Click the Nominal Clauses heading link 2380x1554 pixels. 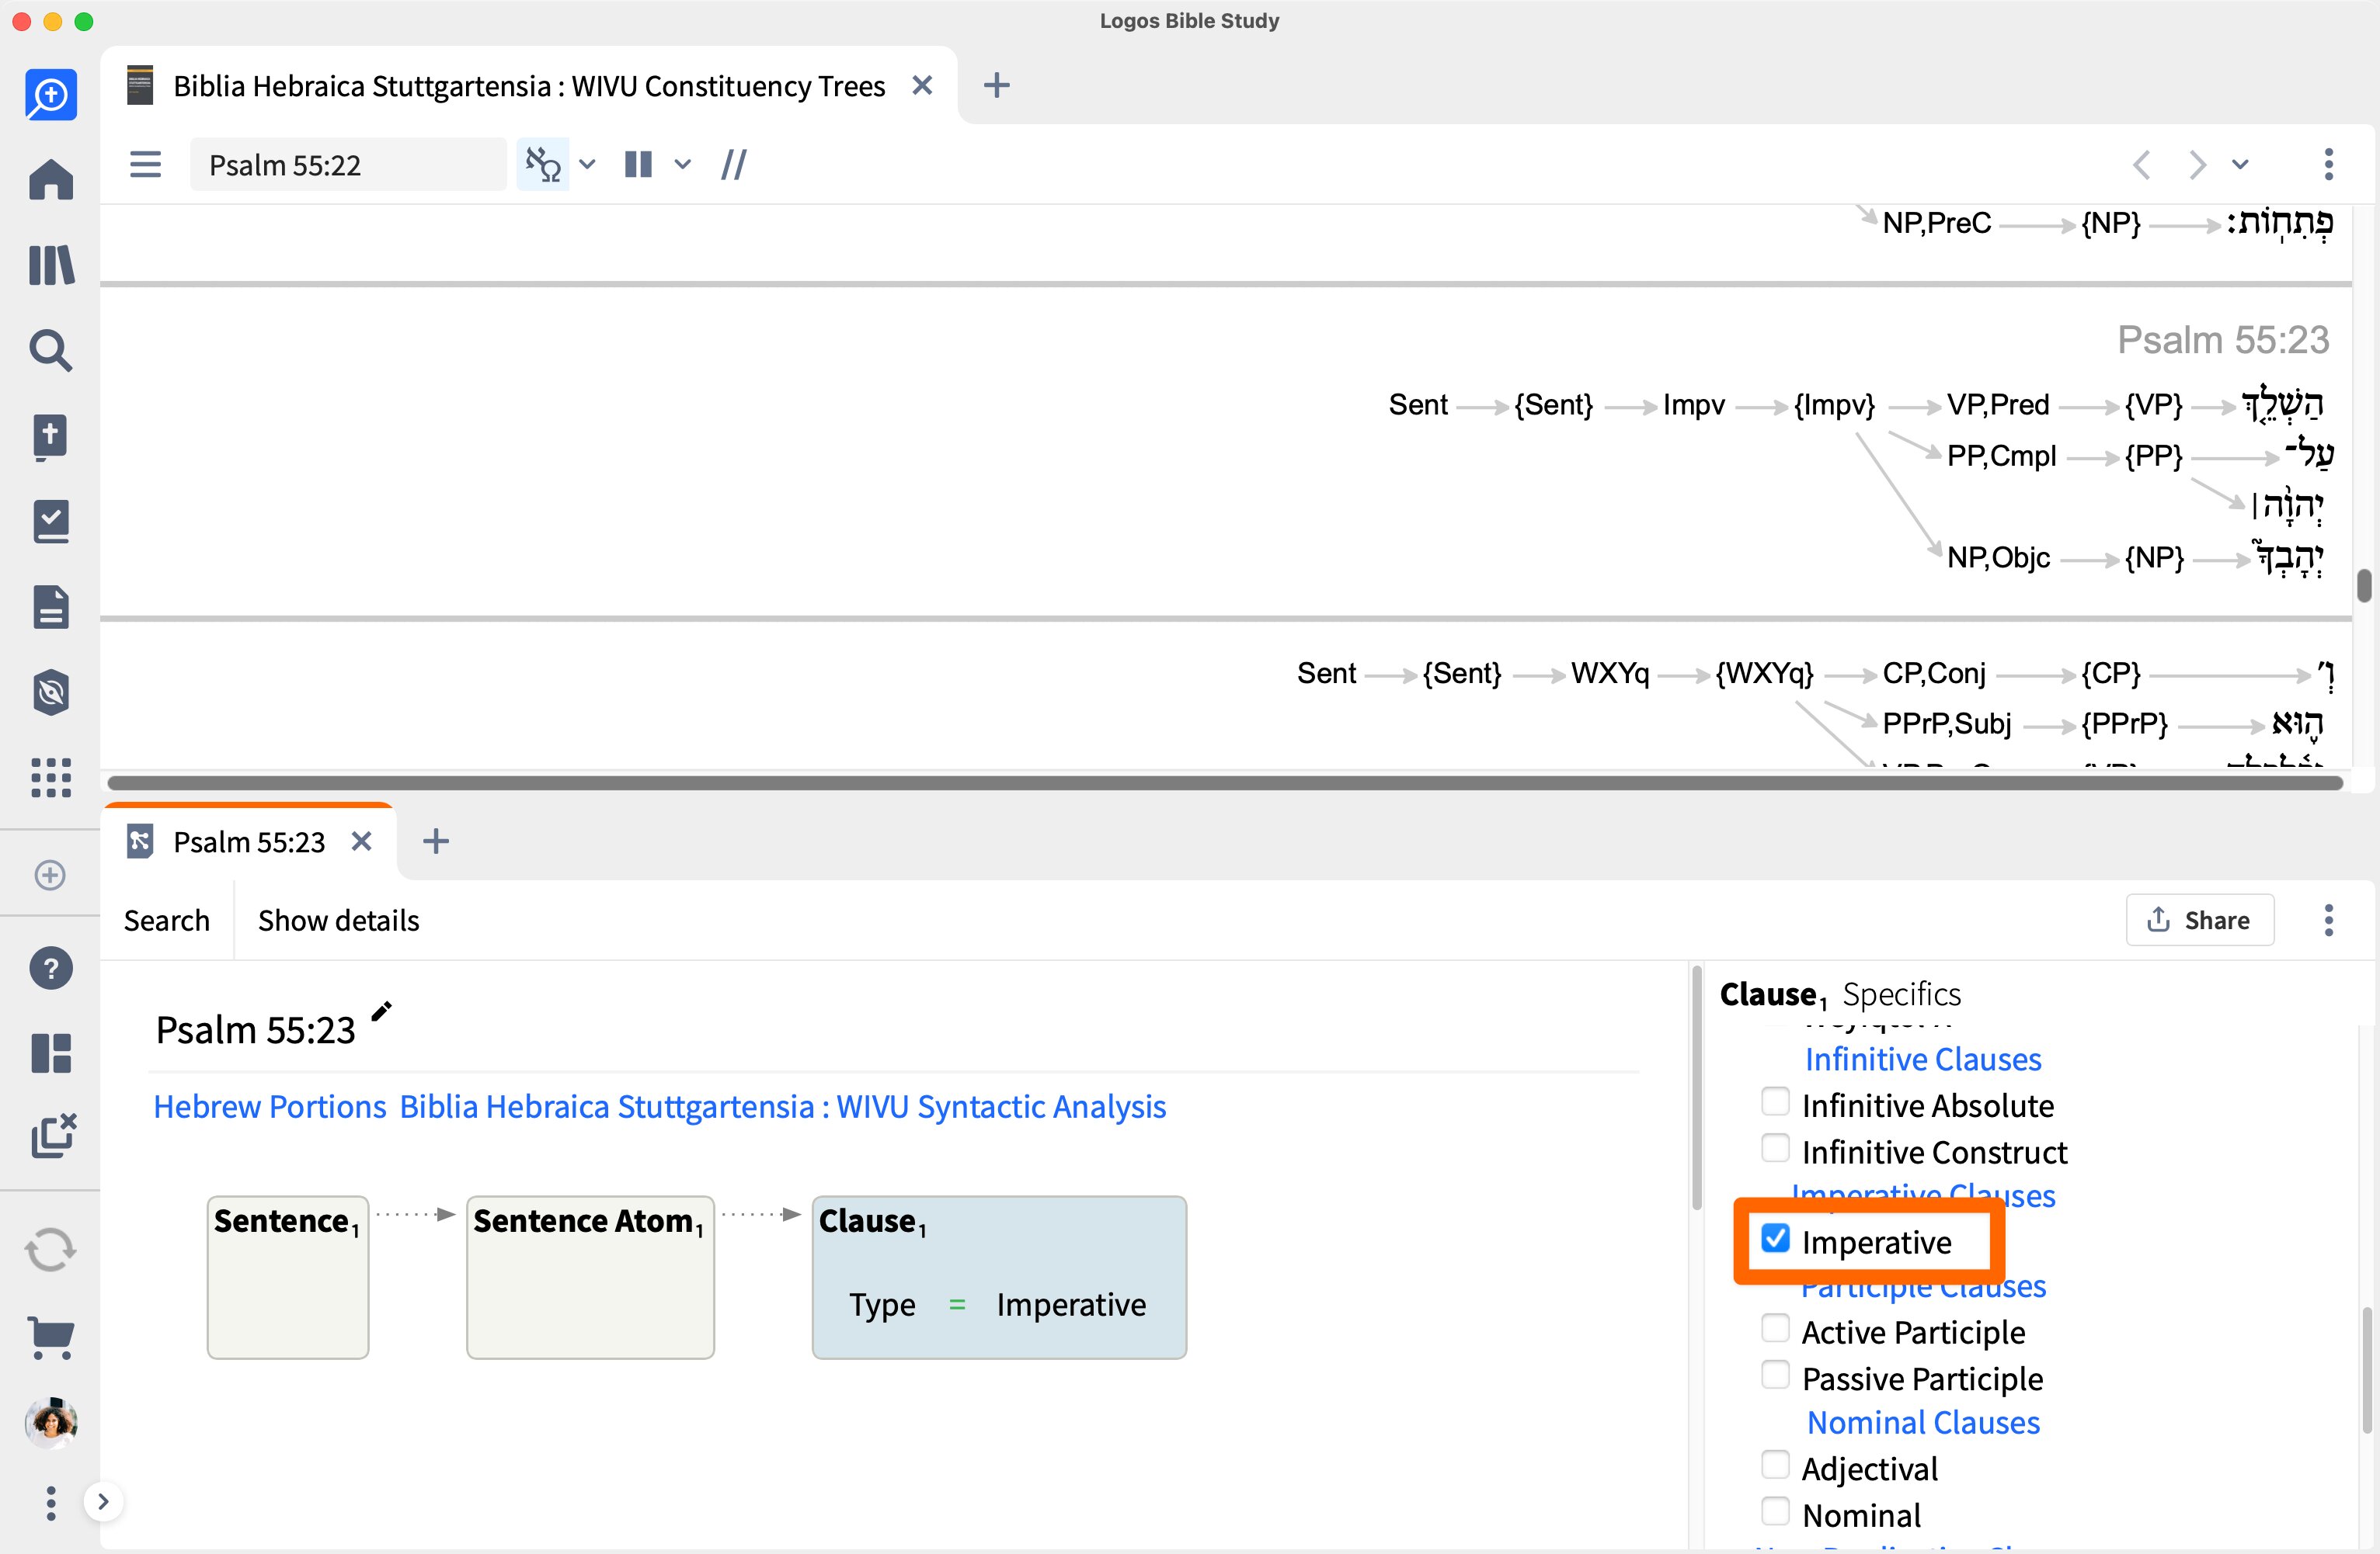(1923, 1422)
